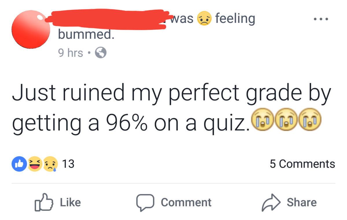Open the 9 hrs timestamp link

point(70,53)
